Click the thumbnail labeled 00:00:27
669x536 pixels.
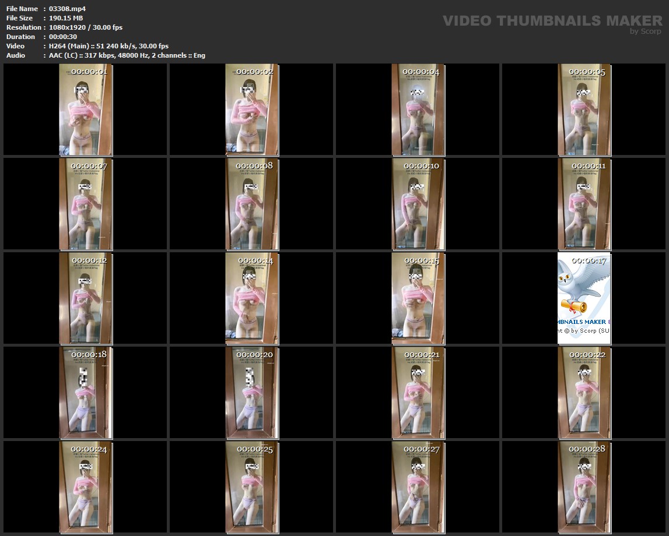point(418,487)
